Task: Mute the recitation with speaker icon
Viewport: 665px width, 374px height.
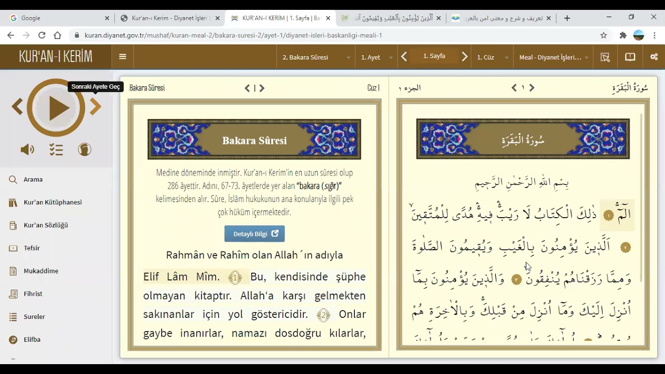Action: (x=27, y=150)
